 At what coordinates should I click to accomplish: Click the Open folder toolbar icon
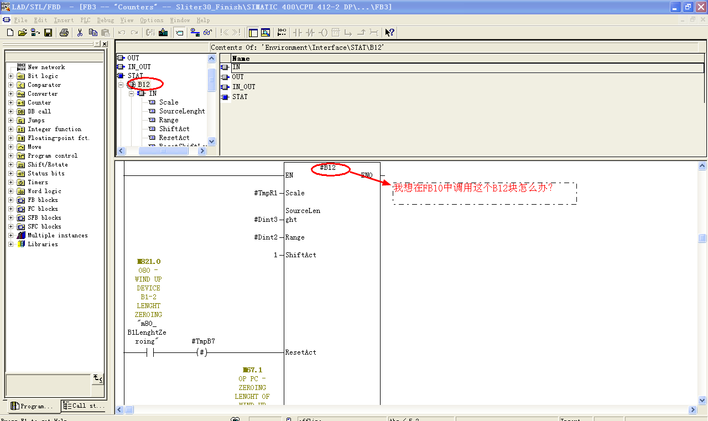pyautogui.click(x=23, y=33)
